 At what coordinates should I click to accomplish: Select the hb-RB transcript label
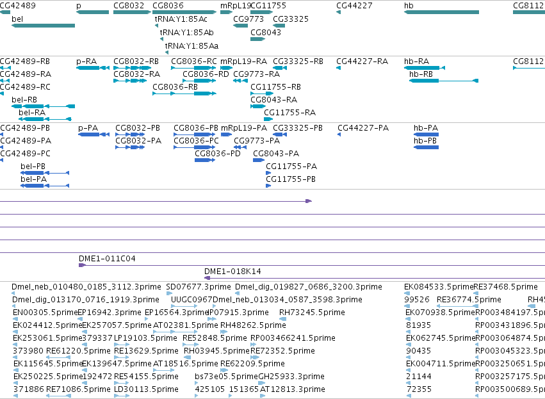[x=421, y=74]
